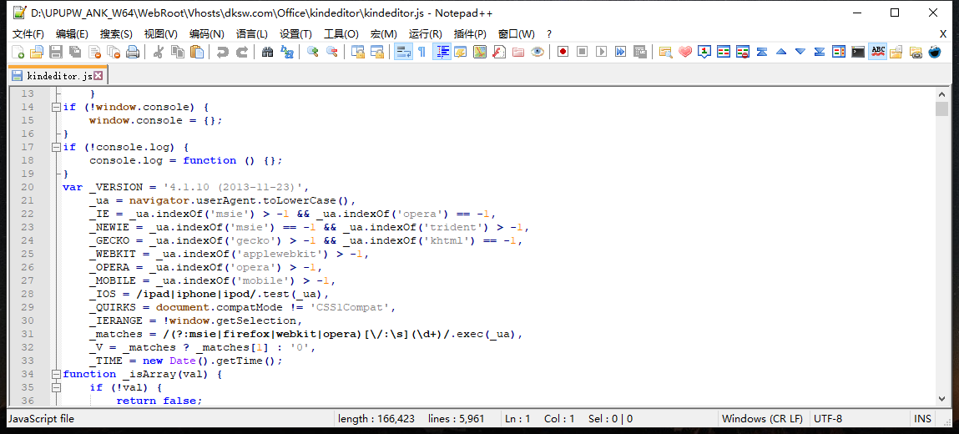Open the 编辑(E) menu
959x434 pixels.
point(72,33)
